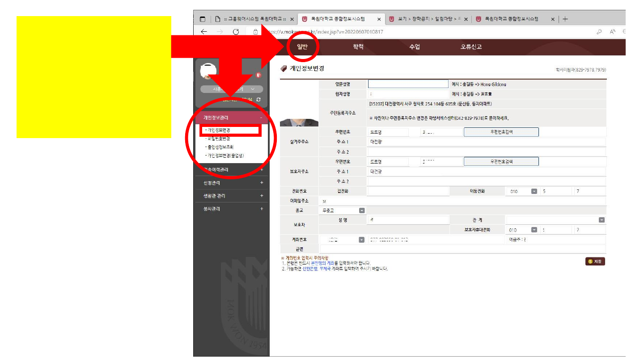Image resolution: width=644 pixels, height=362 pixels.
Task: Close the 그룹웨어시스템 browser tab
Action: [x=292, y=19]
